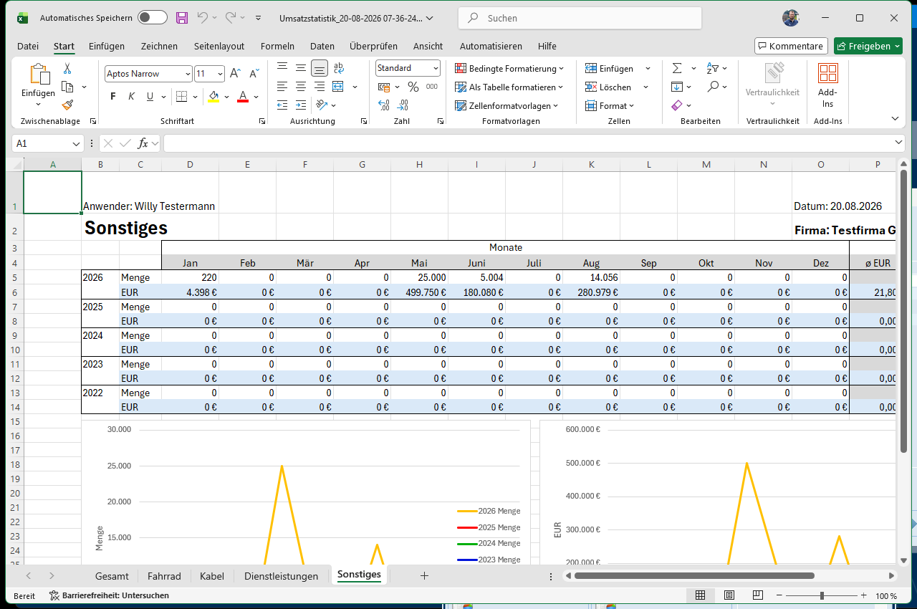
Task: Expand Als Tabelle formatieren menu
Action: point(509,87)
